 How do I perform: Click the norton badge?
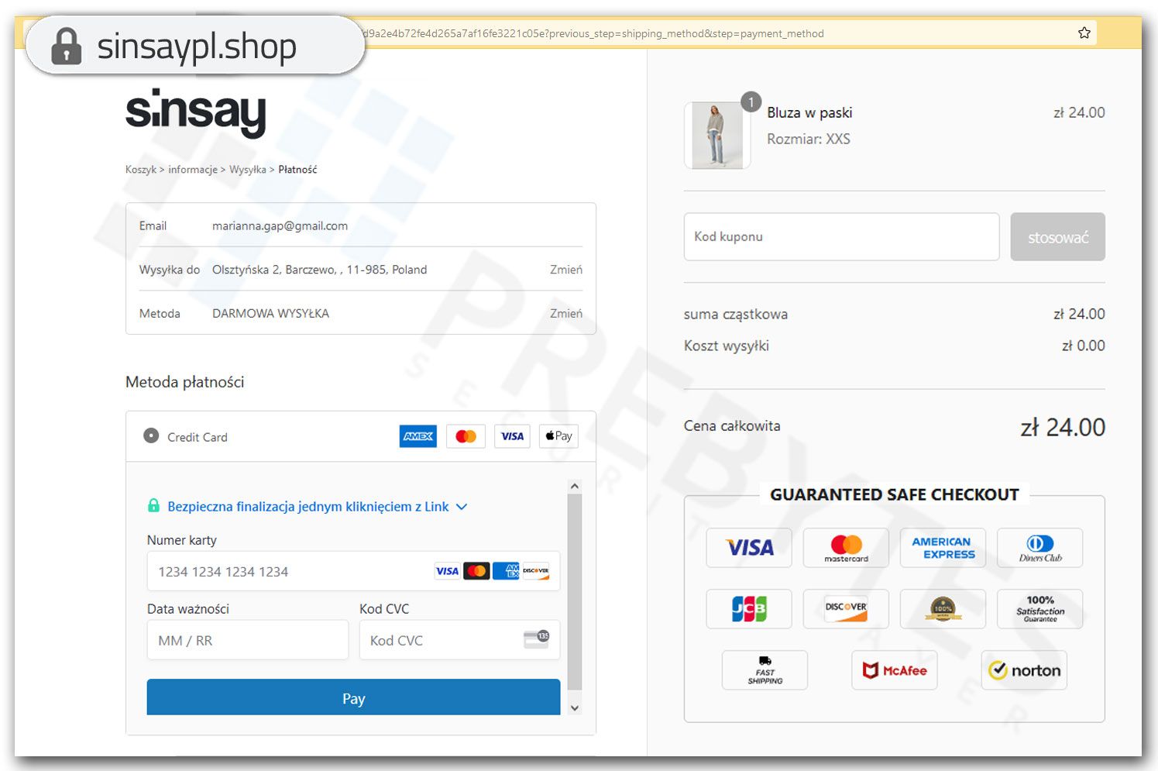1024,670
